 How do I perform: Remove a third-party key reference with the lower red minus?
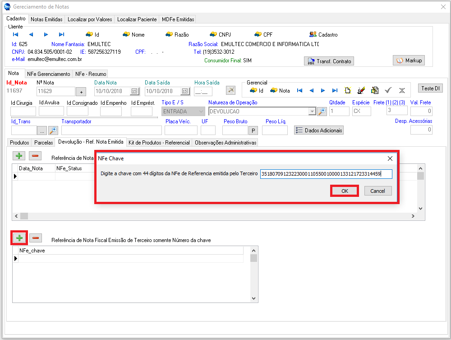[x=36, y=238]
